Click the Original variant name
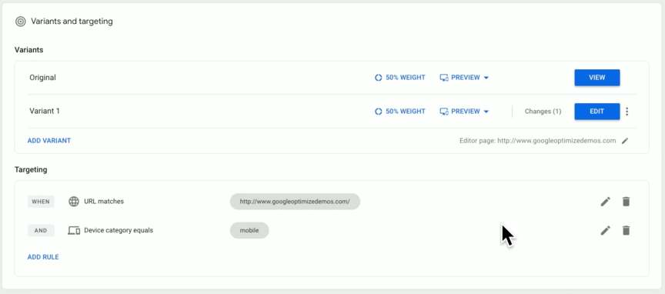The width and height of the screenshot is (665, 294). 42,78
